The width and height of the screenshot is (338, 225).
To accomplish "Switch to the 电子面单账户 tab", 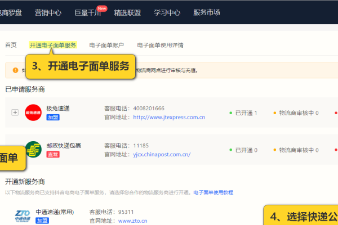I will 106,45.
